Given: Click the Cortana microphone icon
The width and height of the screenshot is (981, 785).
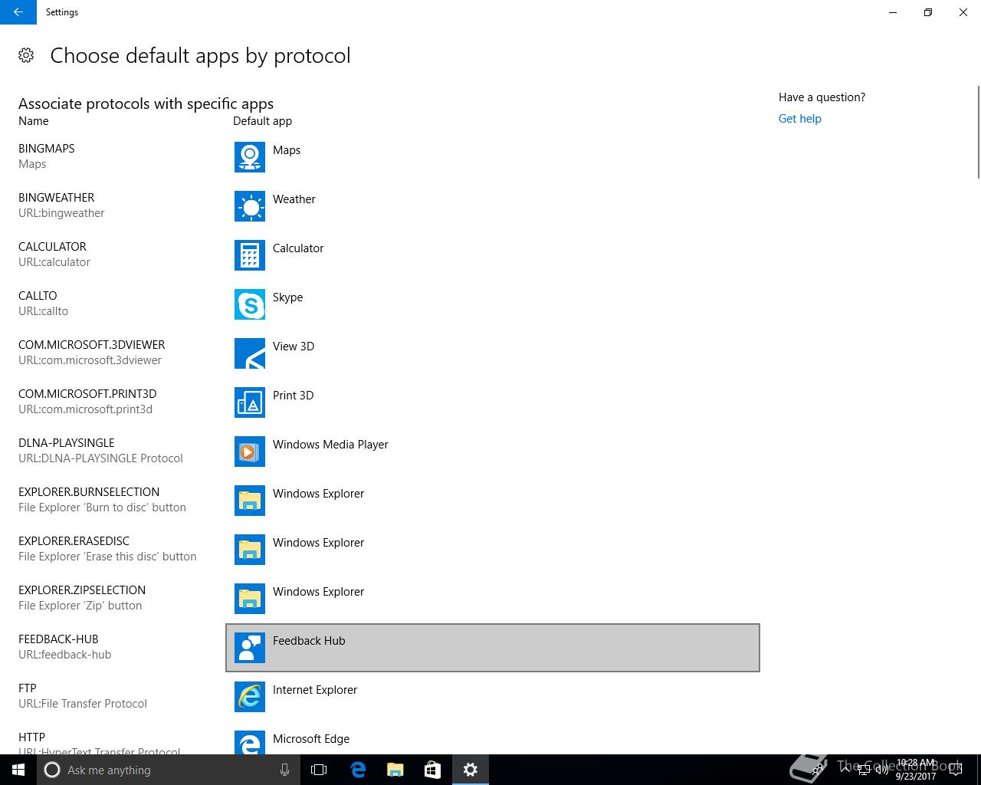Looking at the screenshot, I should (x=284, y=770).
